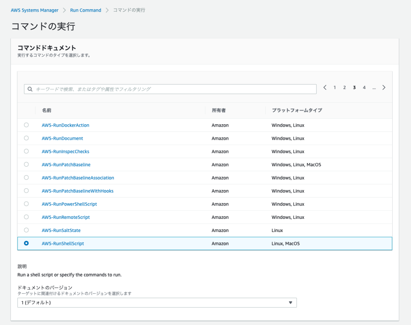
Task: Click 'Linux, MacOS' platform cell of AWS-RunShellScript
Action: click(x=285, y=244)
